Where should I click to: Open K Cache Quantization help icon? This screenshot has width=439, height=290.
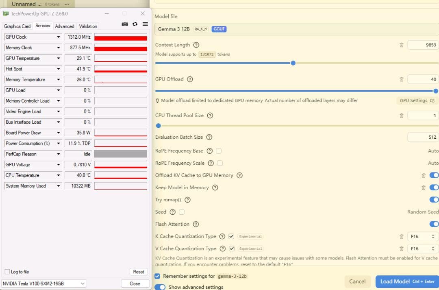pyautogui.click(x=222, y=236)
